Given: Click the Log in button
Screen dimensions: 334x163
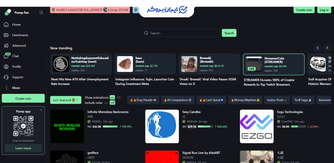Looking at the screenshot, I should pyautogui.click(x=324, y=10).
